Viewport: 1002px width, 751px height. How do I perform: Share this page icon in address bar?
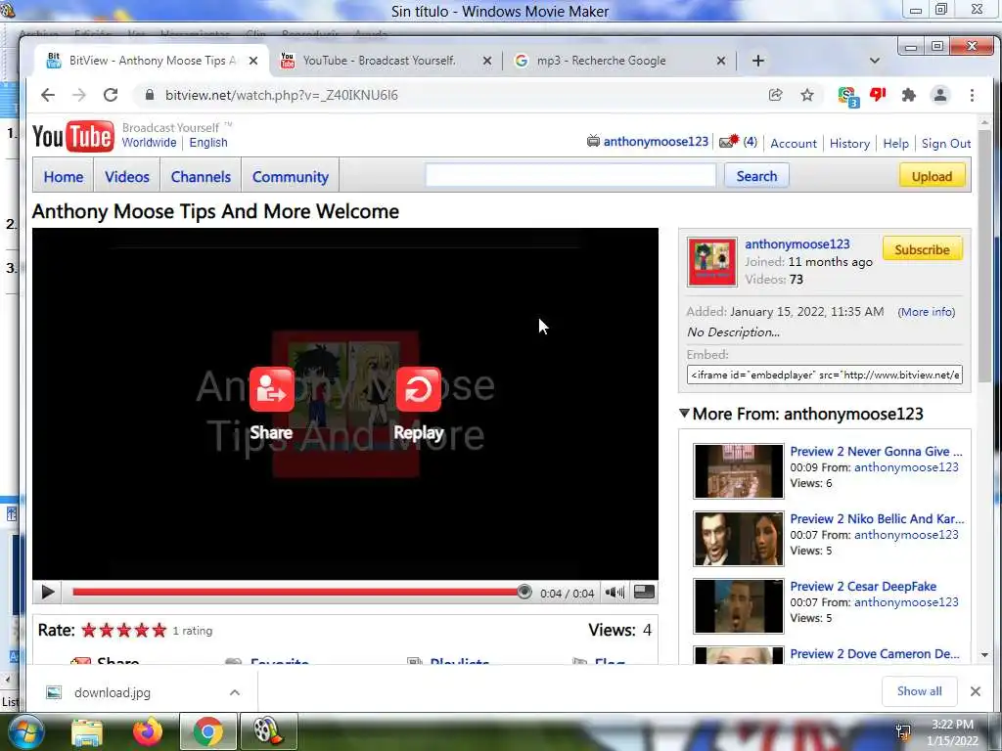[x=775, y=95]
